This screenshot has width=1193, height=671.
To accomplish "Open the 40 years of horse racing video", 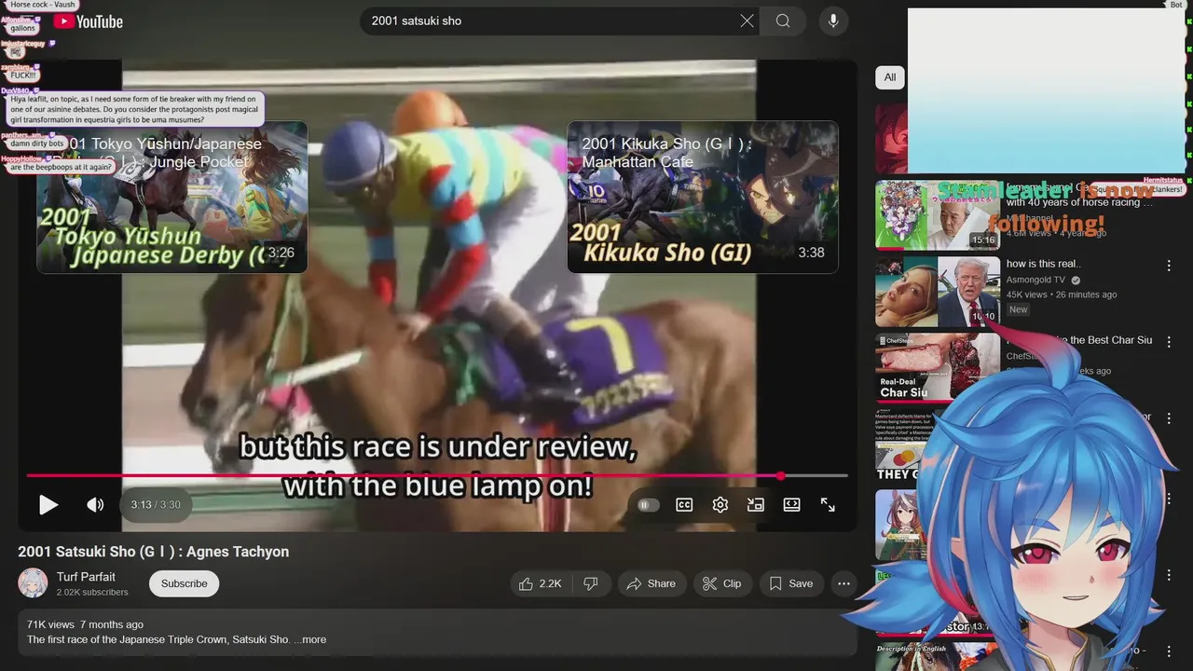I will tap(938, 215).
